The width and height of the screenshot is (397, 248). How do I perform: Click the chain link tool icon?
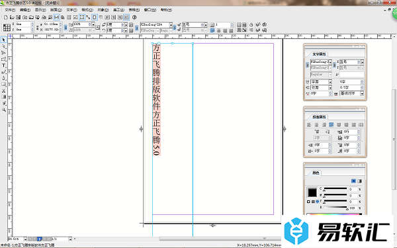coord(88,17)
